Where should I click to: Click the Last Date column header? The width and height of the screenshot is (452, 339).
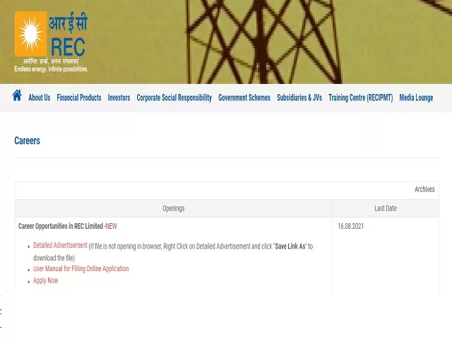pos(386,208)
